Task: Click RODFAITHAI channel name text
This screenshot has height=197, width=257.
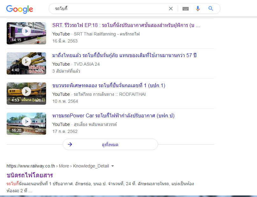Action: (x=110, y=94)
